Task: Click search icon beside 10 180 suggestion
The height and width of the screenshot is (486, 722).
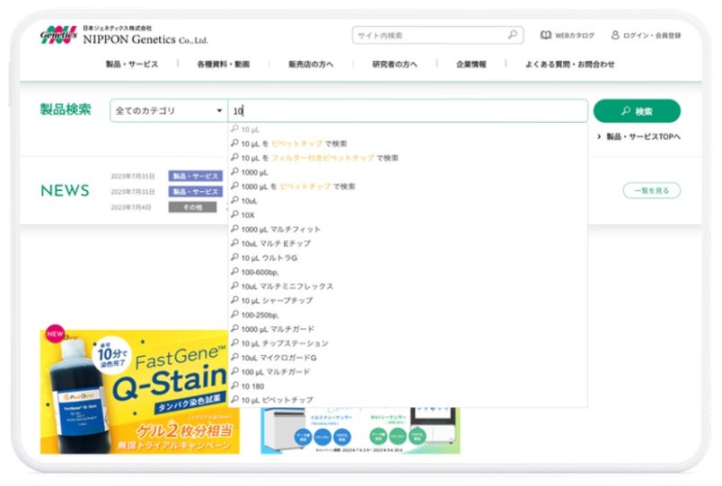Action: (235, 386)
